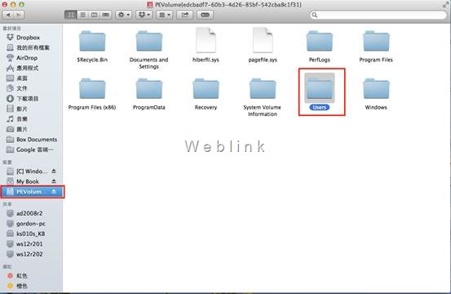
Task: Eject the PEVolume disk
Action: (54, 191)
